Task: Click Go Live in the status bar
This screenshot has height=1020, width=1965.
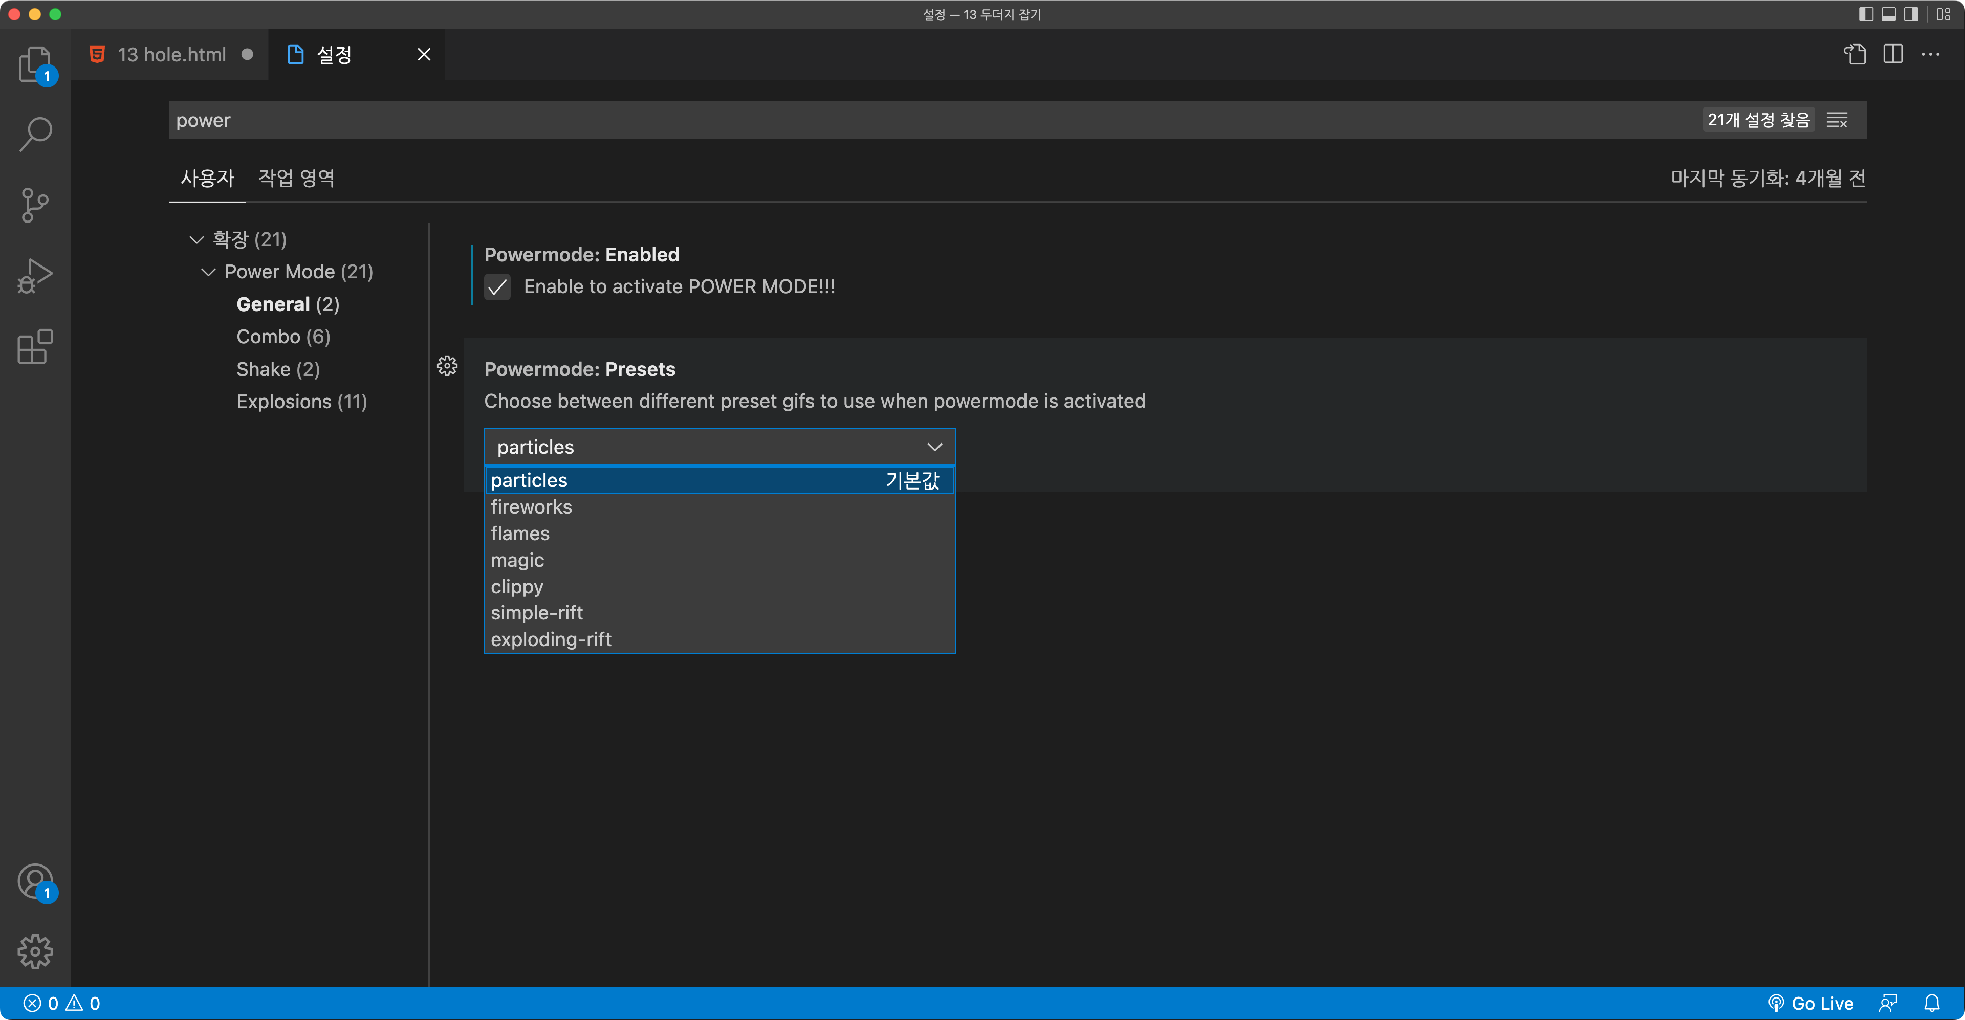Action: click(1811, 1003)
